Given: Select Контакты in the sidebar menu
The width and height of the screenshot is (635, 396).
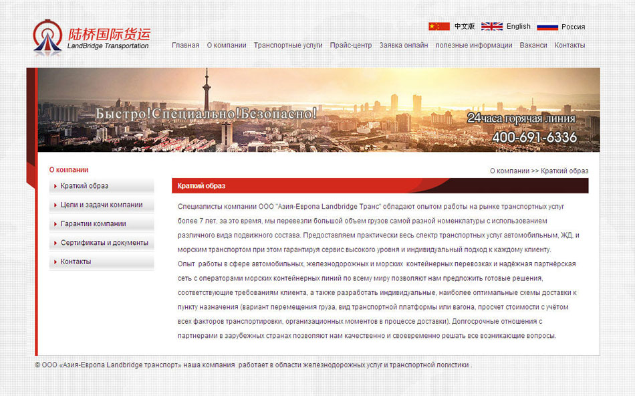Looking at the screenshot, I should (x=102, y=262).
